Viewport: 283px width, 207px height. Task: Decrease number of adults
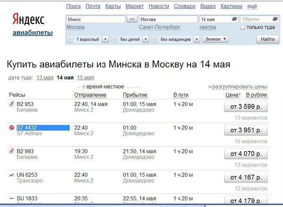(70, 39)
